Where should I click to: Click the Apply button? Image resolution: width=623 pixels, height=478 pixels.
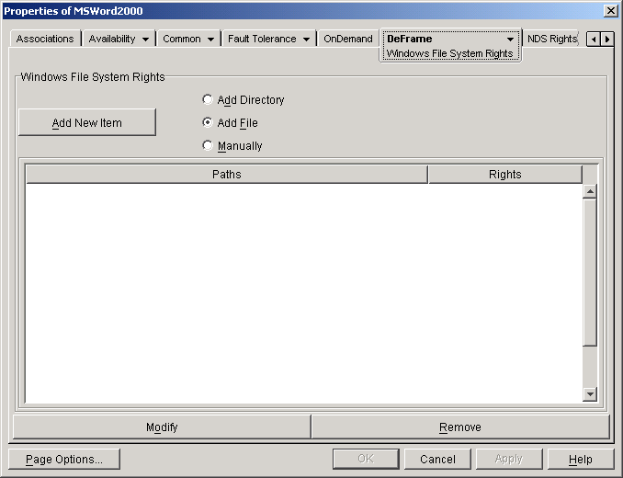(509, 460)
